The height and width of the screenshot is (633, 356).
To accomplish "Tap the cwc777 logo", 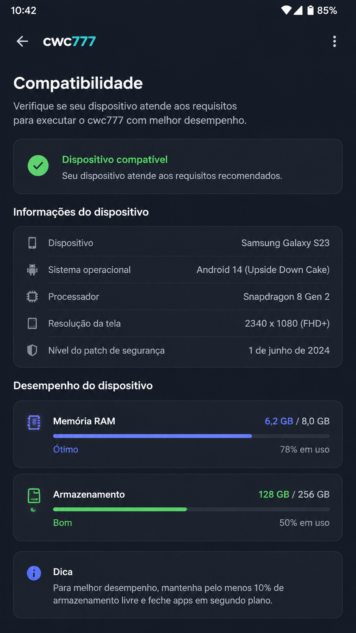I will click(x=69, y=41).
